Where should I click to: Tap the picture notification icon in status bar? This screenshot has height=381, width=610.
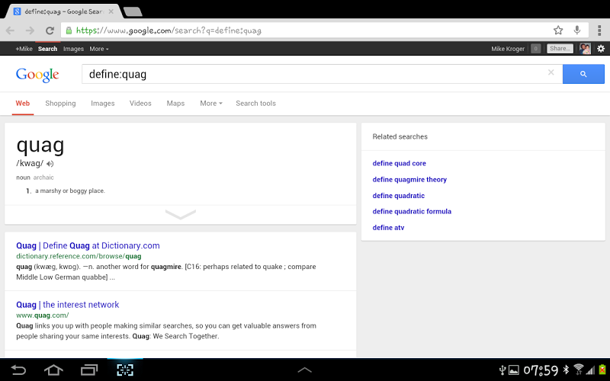513,370
